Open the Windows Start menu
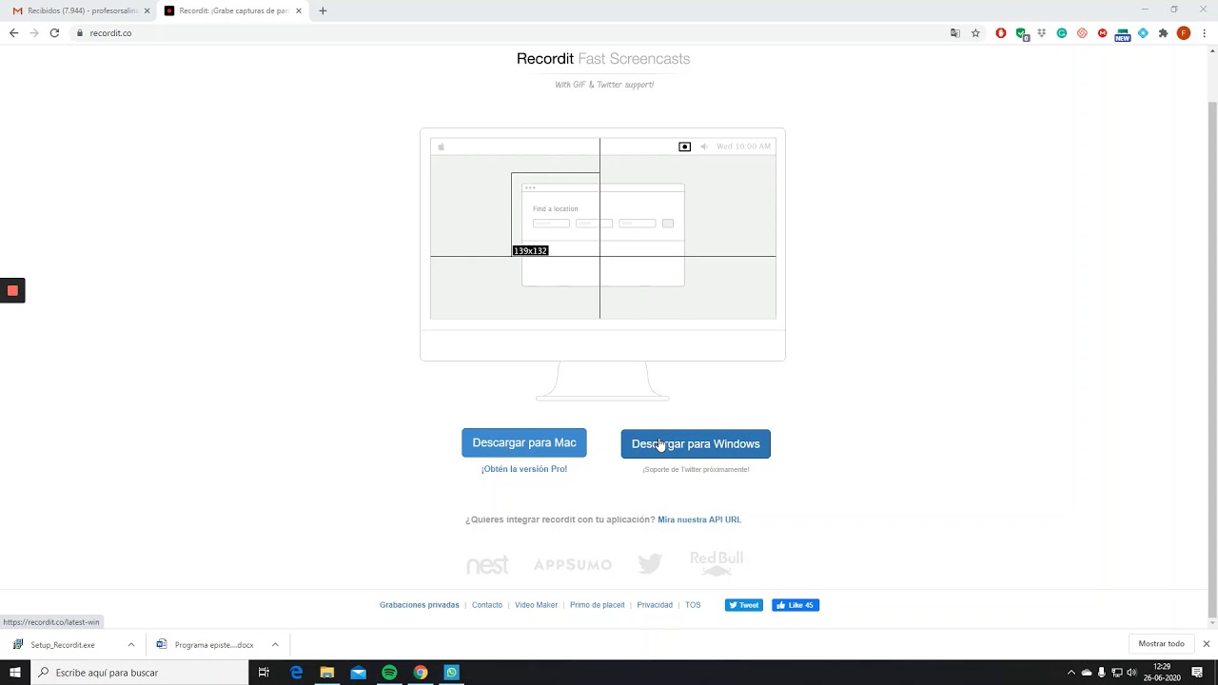The image size is (1218, 685). click(x=14, y=673)
